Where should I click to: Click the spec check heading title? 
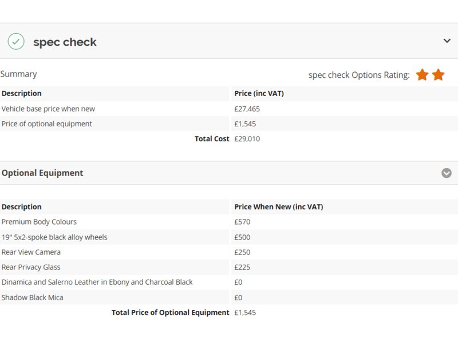(65, 42)
